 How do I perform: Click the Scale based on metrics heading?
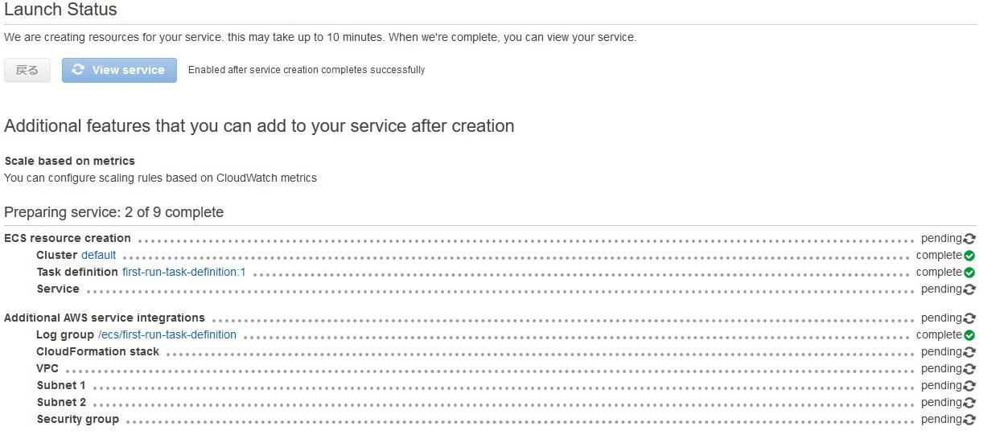(70, 161)
